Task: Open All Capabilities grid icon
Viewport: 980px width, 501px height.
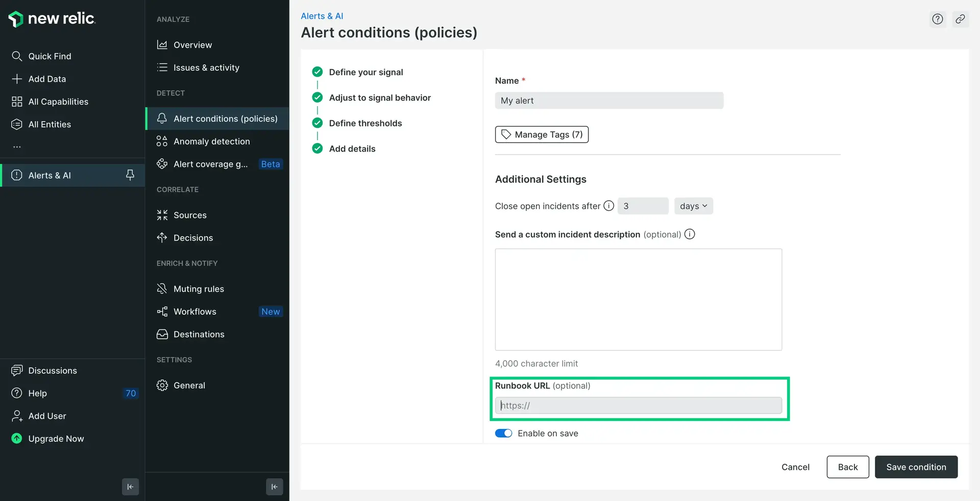Action: coord(17,102)
